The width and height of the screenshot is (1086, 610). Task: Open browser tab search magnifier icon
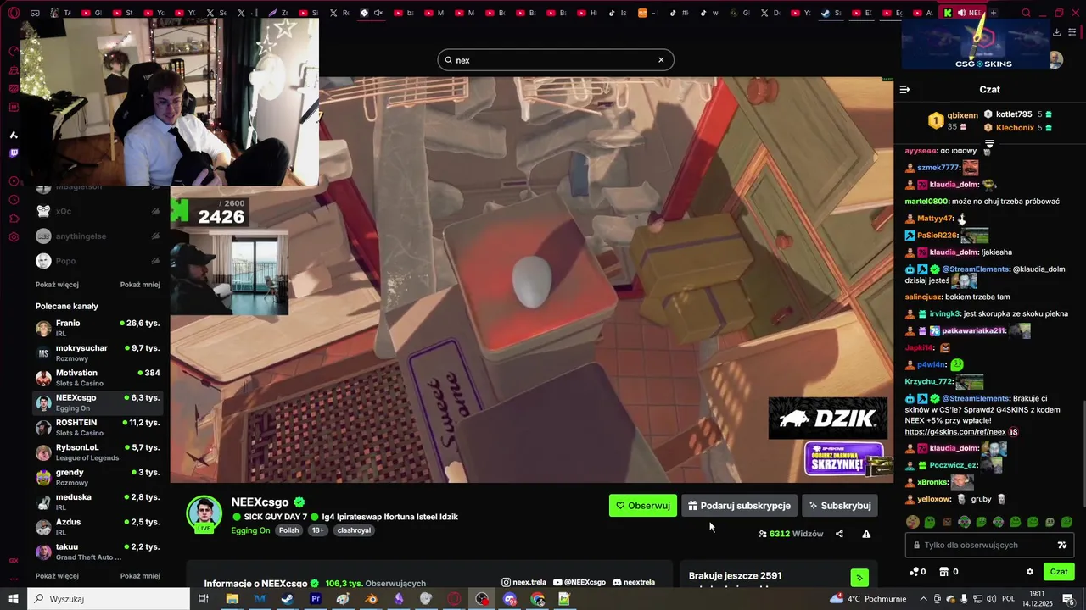(x=1027, y=14)
